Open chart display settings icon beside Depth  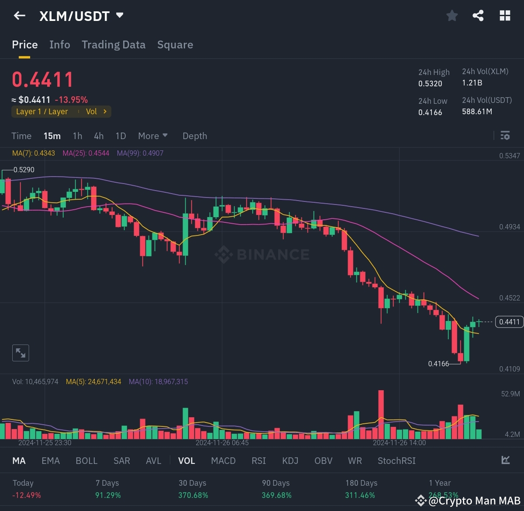pyautogui.click(x=505, y=136)
